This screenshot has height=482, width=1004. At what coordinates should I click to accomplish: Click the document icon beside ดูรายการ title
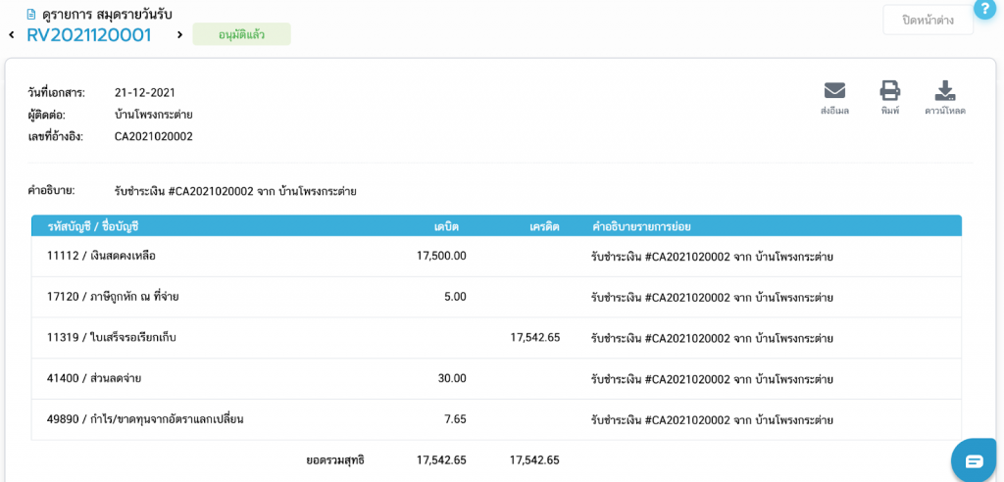click(x=32, y=15)
